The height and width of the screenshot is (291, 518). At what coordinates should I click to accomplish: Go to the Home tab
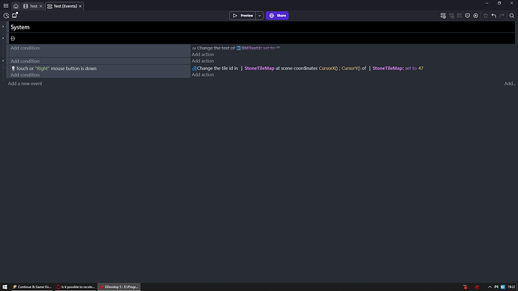(16, 6)
